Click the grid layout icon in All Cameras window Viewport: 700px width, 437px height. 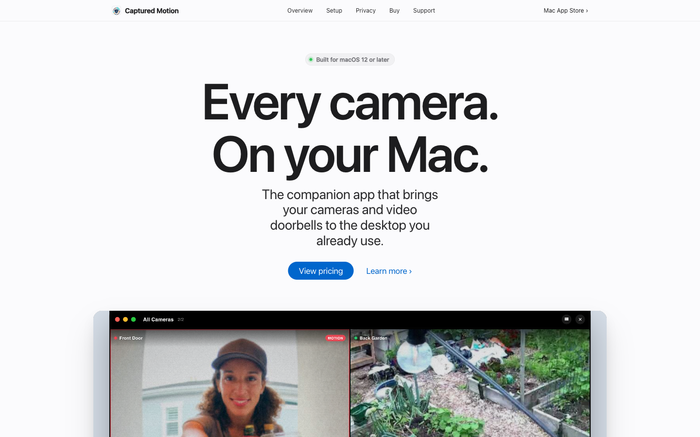(x=566, y=319)
